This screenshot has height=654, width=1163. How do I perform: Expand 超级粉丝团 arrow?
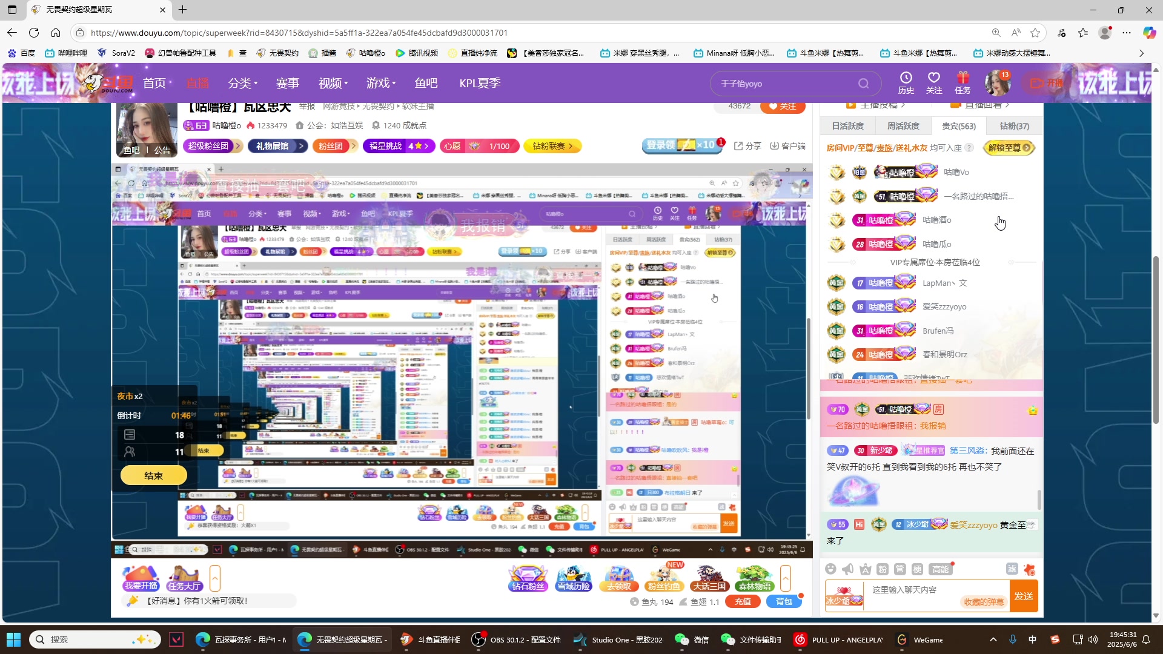[x=237, y=146]
